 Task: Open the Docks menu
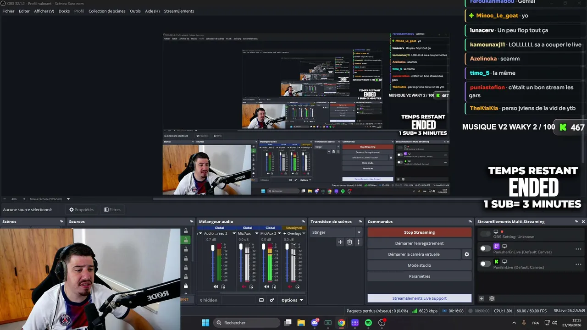click(x=64, y=11)
